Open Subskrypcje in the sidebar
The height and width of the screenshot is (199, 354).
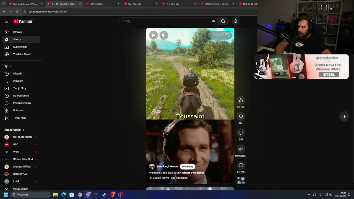[x=21, y=47]
